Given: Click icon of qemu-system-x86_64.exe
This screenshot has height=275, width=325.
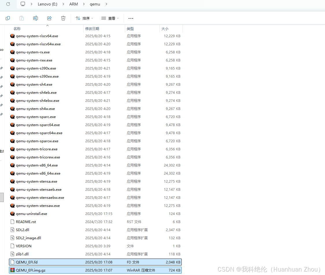Looking at the screenshot, I should (x=12, y=165).
